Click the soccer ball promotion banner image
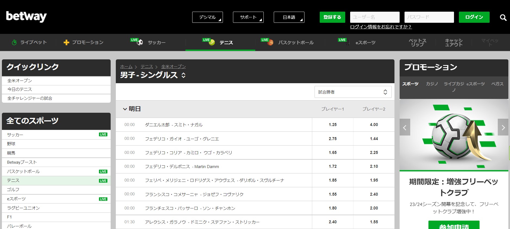The image size is (510, 229). tap(454, 135)
